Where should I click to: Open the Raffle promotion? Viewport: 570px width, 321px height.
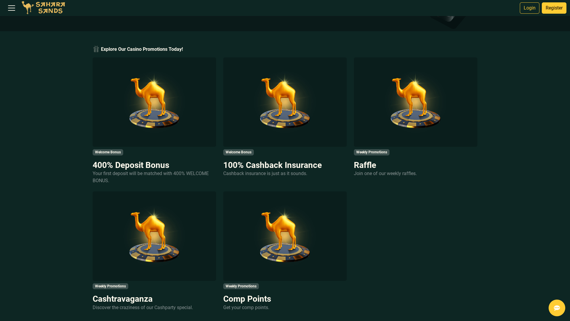365,165
